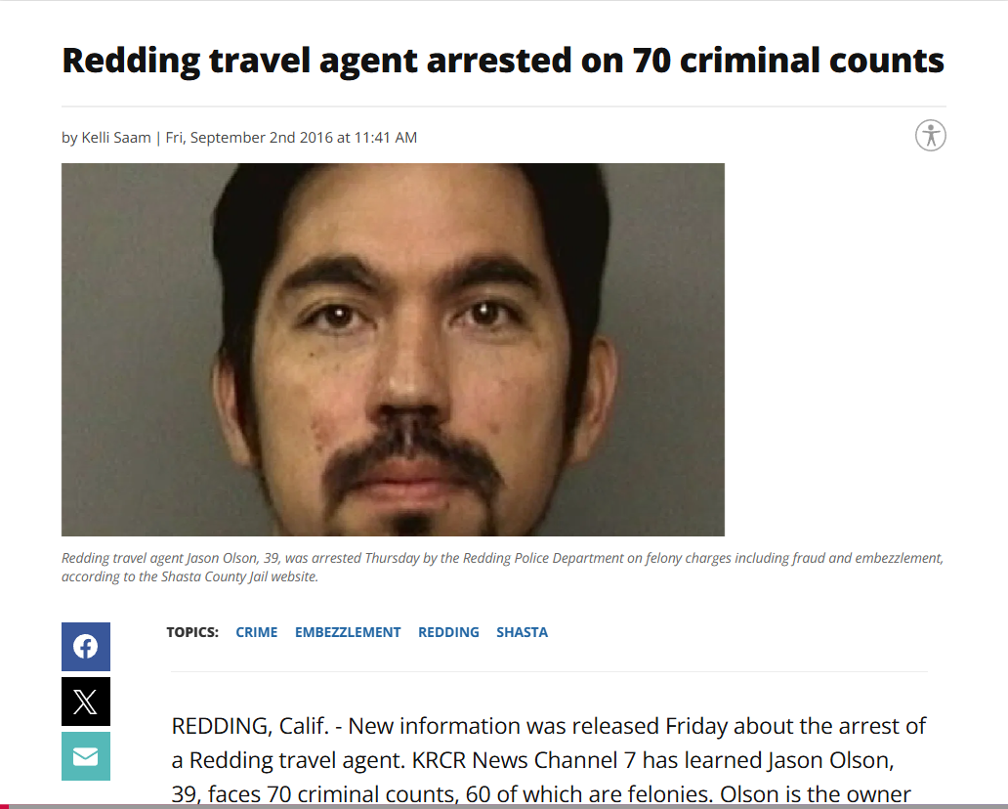Screen dimensions: 1008x809
Task: Open the SHASTA topic link
Action: (522, 632)
